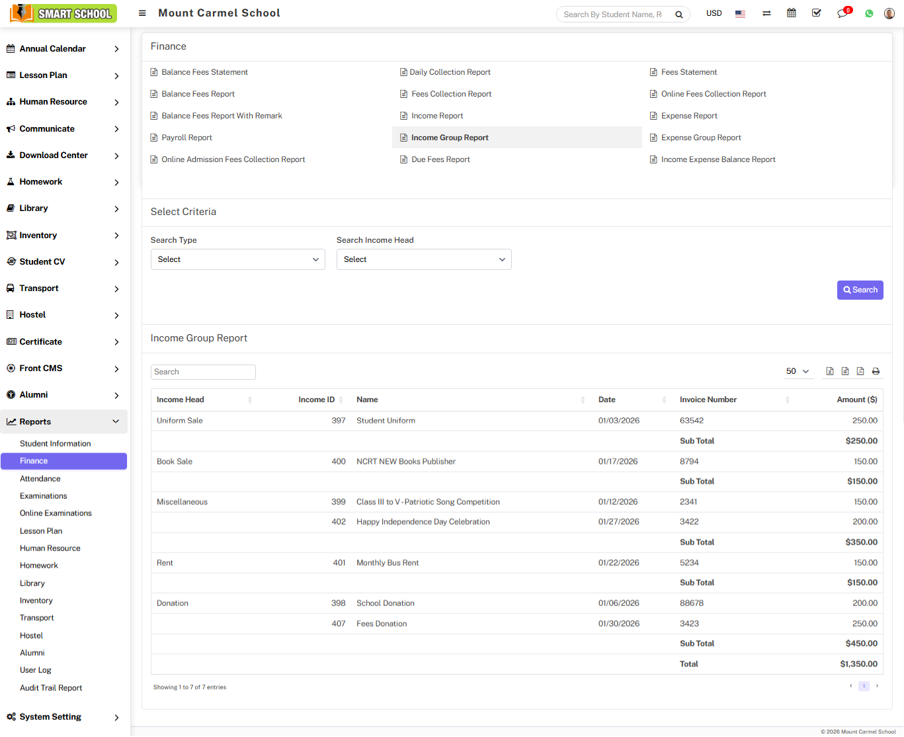Open the task checklist icon

click(817, 13)
